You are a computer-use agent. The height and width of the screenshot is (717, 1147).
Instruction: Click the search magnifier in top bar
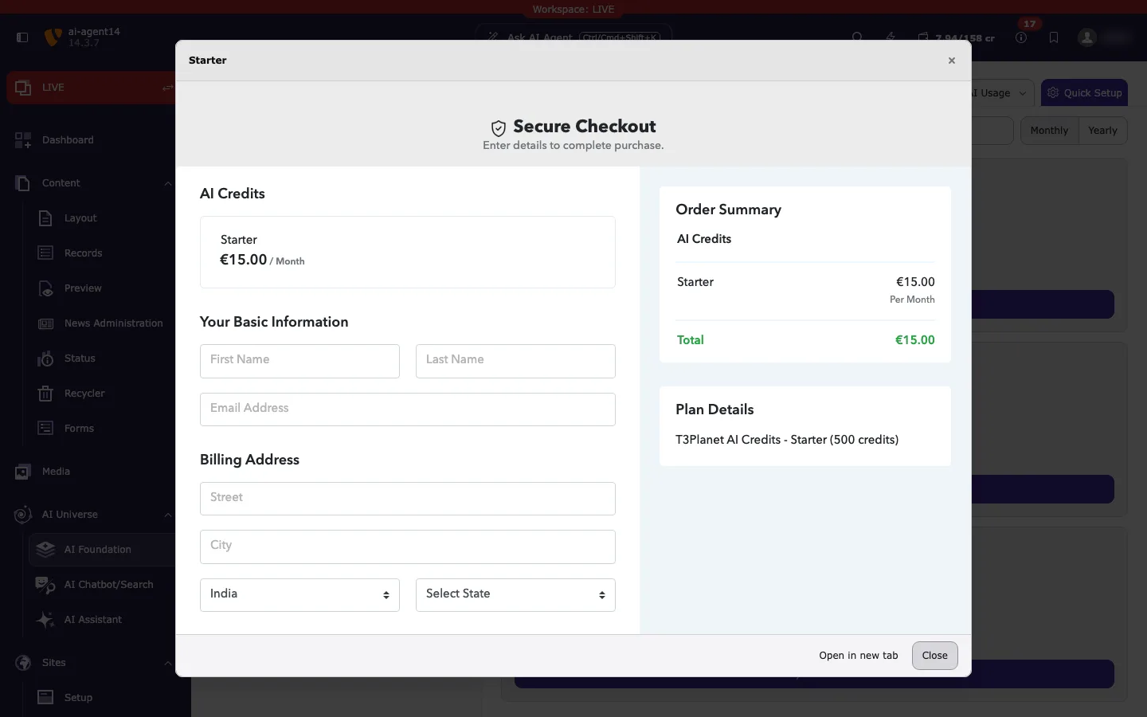tap(857, 37)
